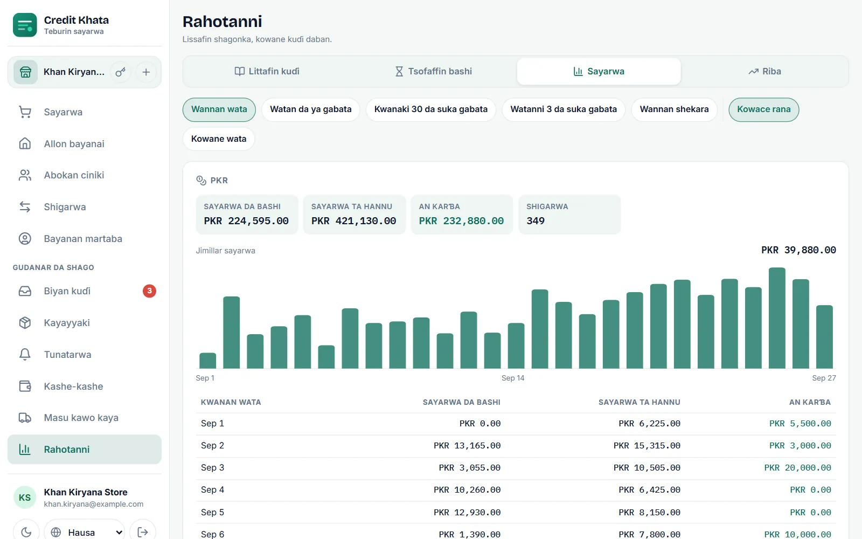Switch to Tsofaffin bashi tab
The width and height of the screenshot is (862, 539).
coord(434,72)
